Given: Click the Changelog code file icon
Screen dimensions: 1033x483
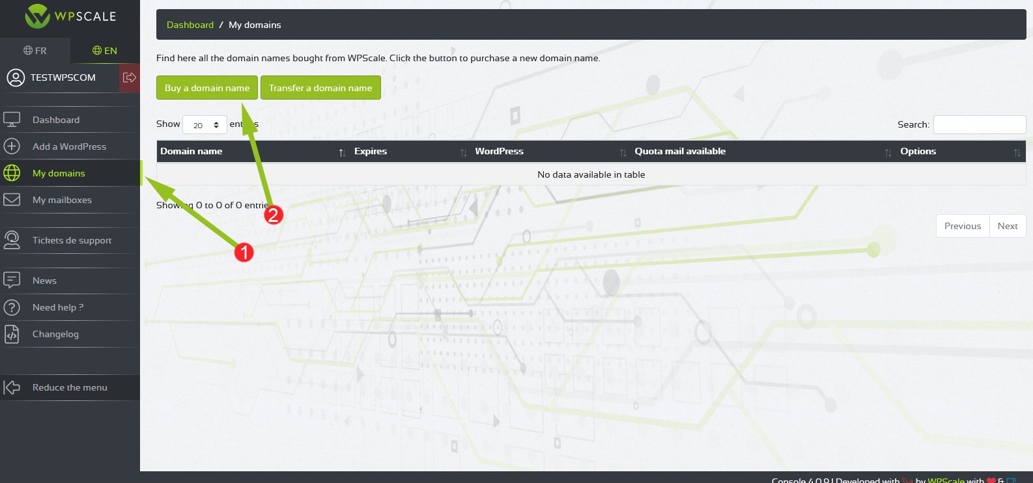Looking at the screenshot, I should coord(12,334).
